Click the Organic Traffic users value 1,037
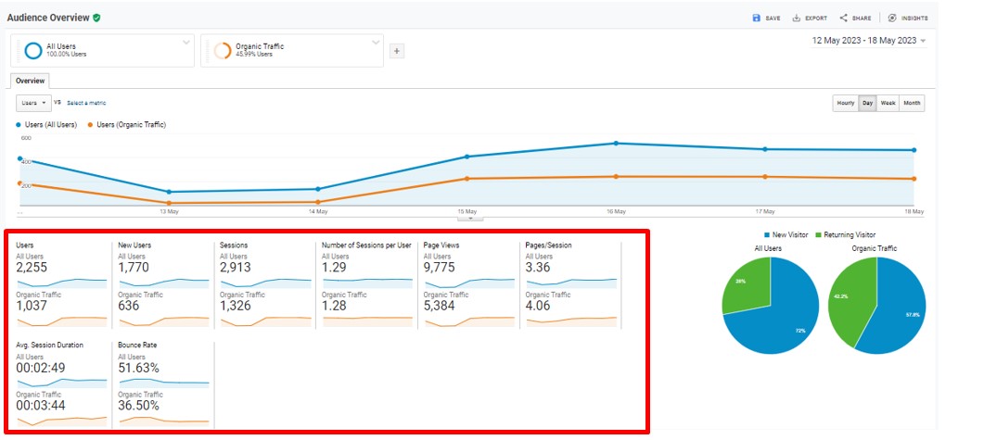The width and height of the screenshot is (984, 440). [x=32, y=306]
